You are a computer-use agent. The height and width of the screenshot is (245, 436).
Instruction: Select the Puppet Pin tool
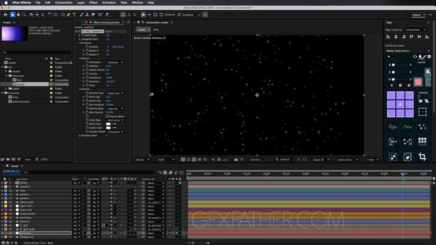tap(107, 14)
